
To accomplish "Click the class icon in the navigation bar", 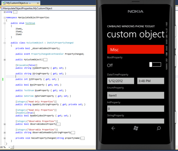I will tap(1, 8).
